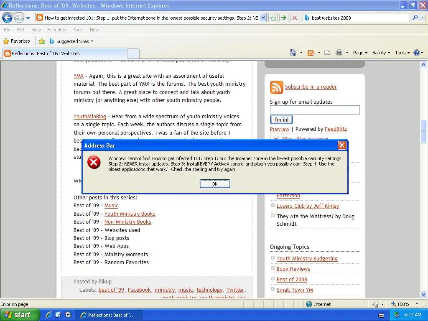Close the Address Bar error dialog
428x321 pixels.
click(342, 145)
